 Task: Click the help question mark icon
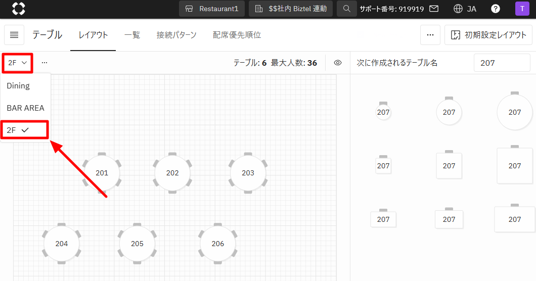(x=496, y=9)
